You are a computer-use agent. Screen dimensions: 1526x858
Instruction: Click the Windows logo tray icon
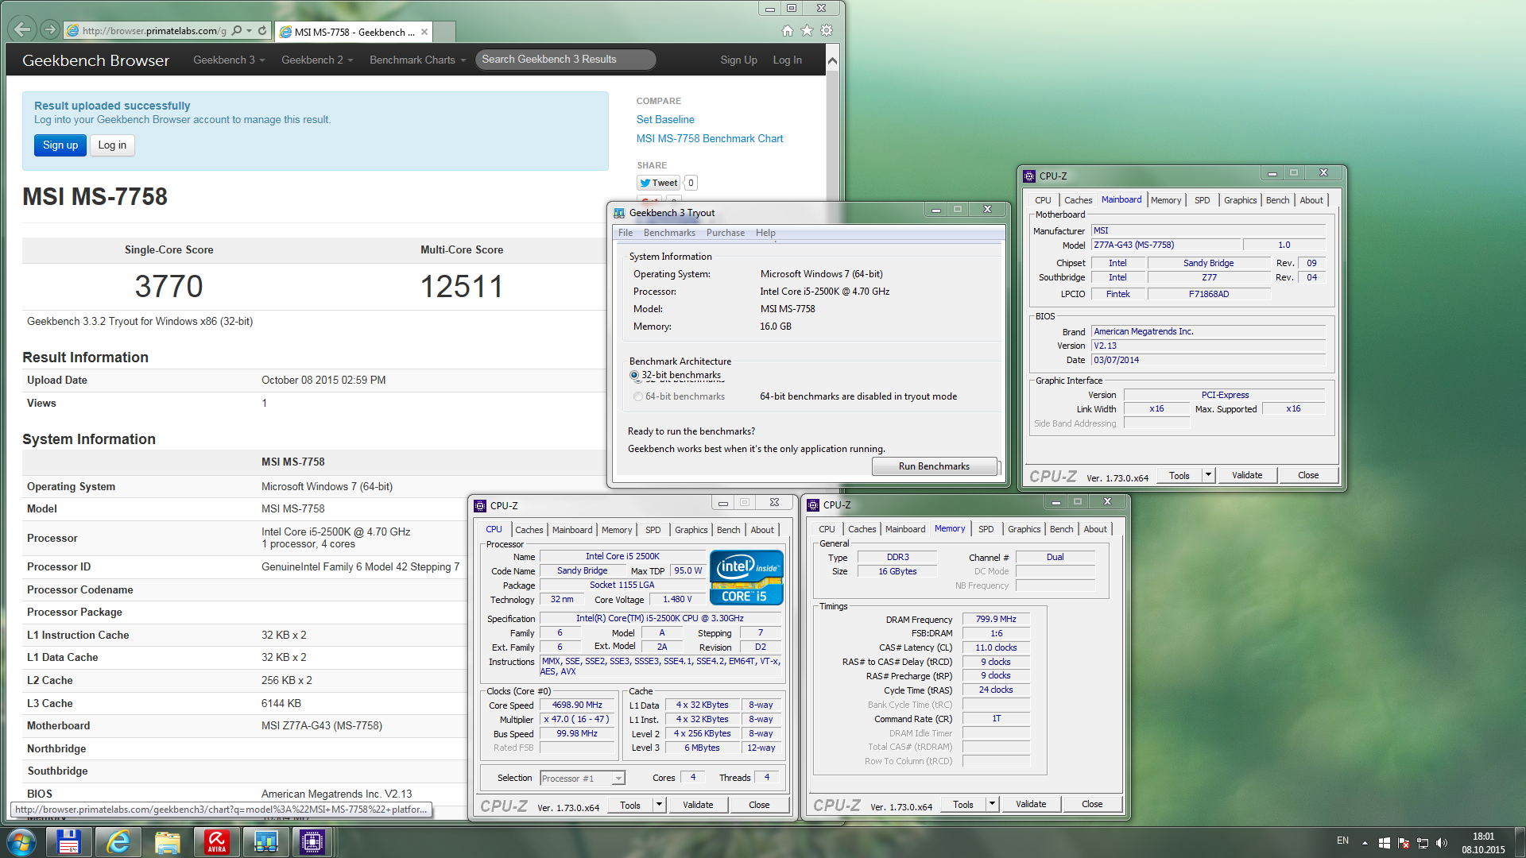1384,843
